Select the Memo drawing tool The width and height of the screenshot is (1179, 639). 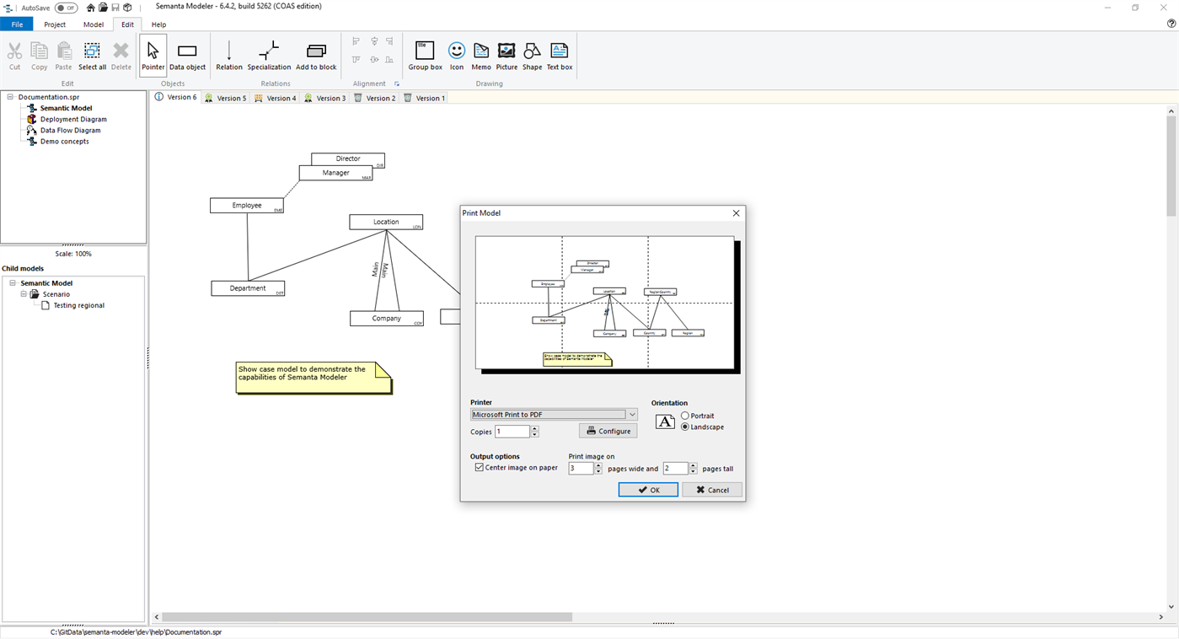pyautogui.click(x=481, y=52)
